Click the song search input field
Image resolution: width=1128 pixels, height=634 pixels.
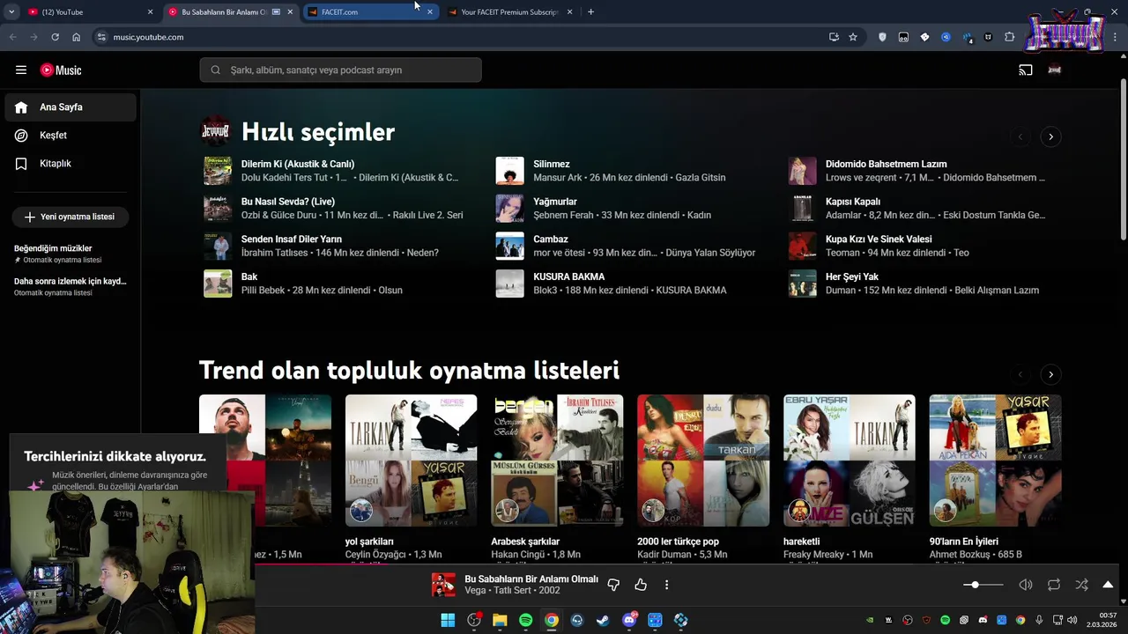(340, 70)
